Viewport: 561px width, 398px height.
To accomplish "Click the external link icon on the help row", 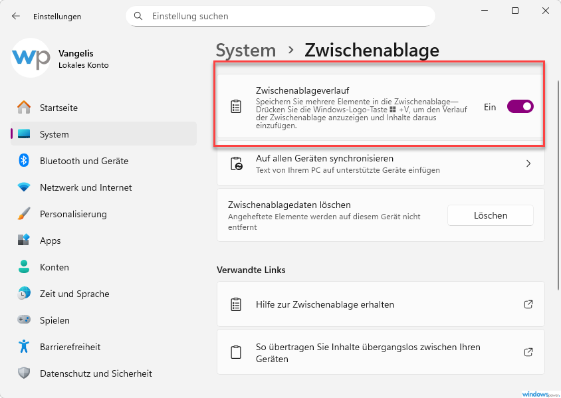I will (x=528, y=304).
